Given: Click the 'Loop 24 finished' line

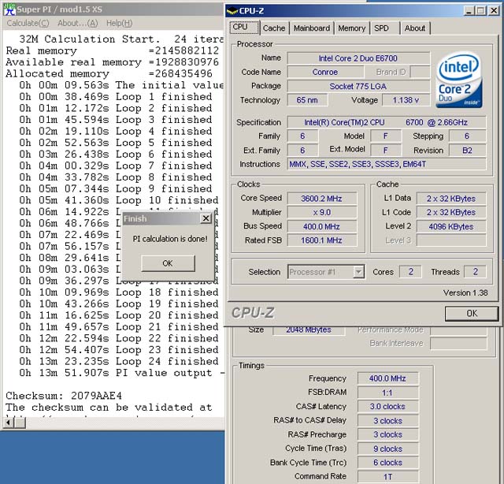Looking at the screenshot, I should click(x=119, y=361).
